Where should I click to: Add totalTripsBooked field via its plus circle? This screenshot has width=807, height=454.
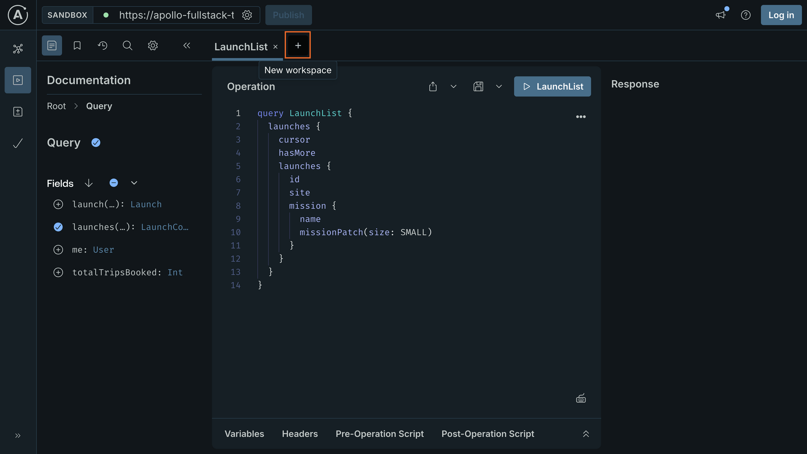[58, 272]
